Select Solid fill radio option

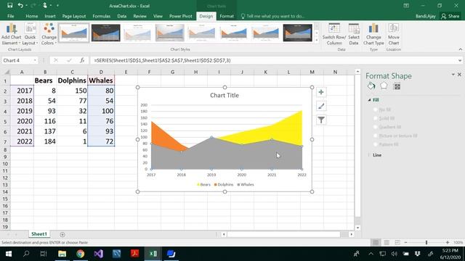376,118
